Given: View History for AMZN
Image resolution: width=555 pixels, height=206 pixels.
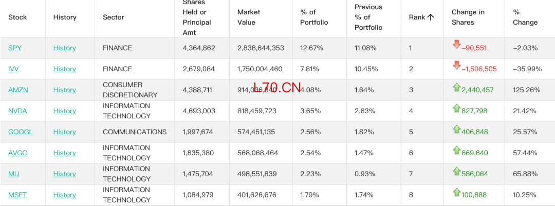Looking at the screenshot, I should (x=64, y=90).
